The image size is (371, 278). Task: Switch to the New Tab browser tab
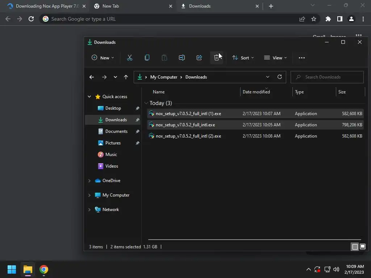133,6
